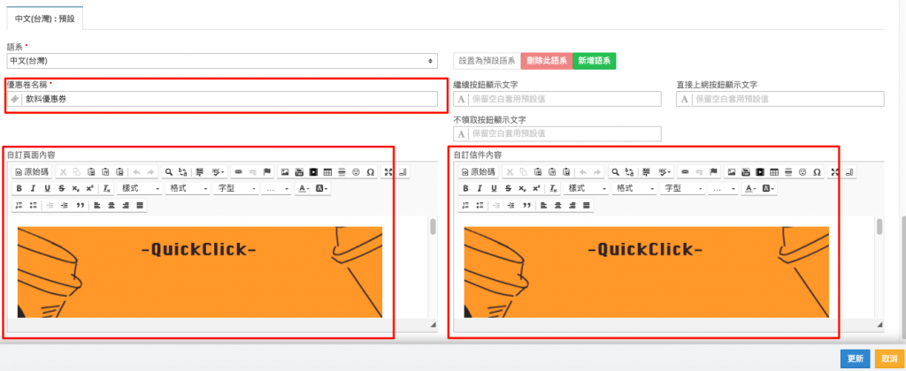Open background color picker in 自訂頁面內容 editor
906x371 pixels.
click(322, 188)
